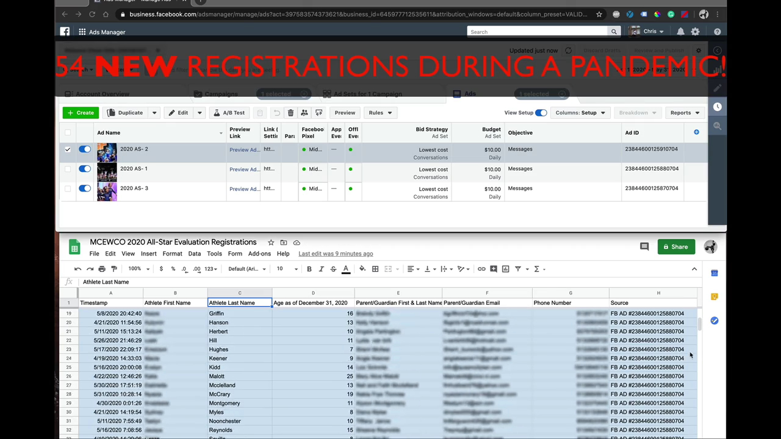Star the MCEWCO spreadsheet

(271, 243)
